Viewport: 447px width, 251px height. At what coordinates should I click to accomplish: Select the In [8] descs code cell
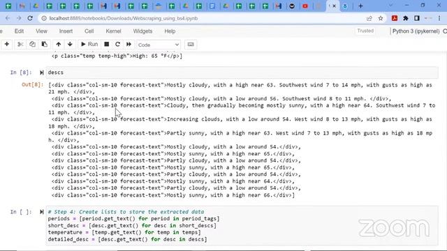point(242,73)
